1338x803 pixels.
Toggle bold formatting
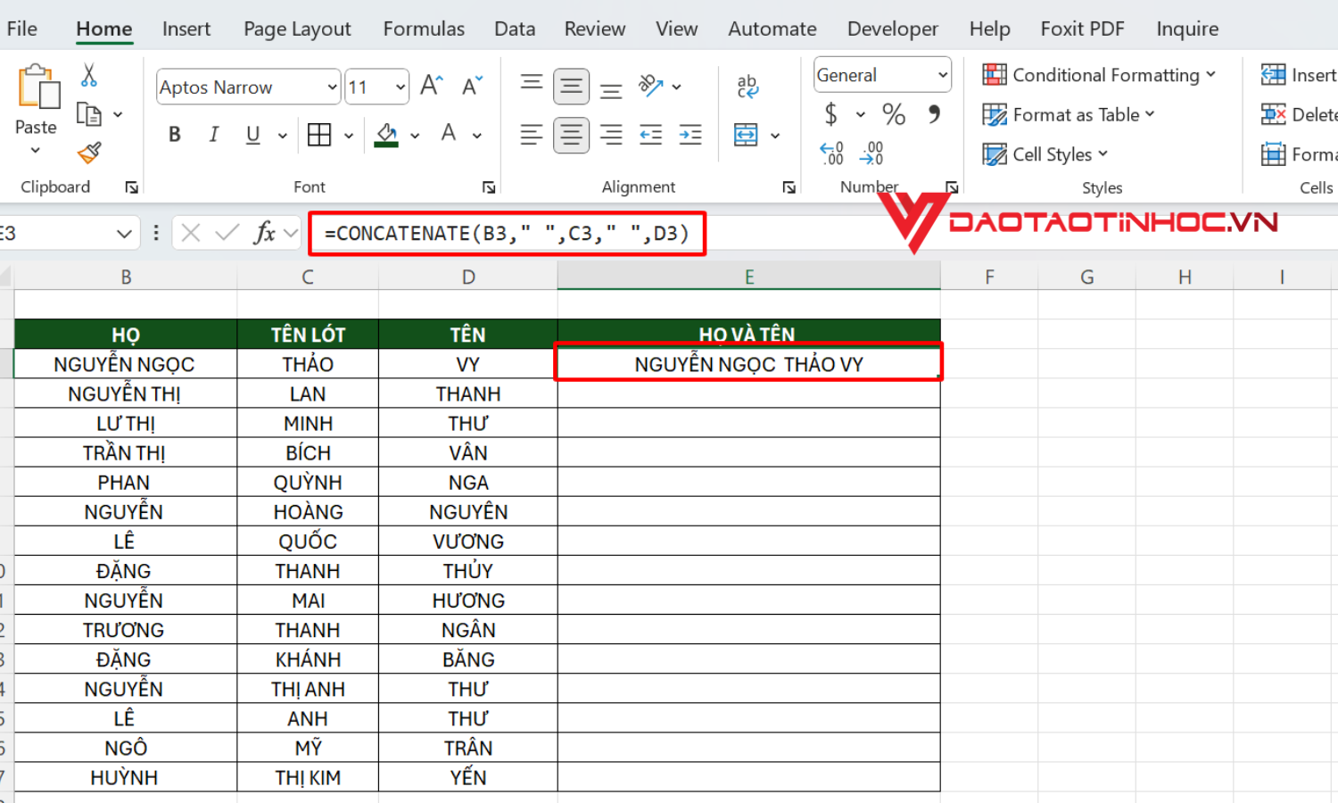pyautogui.click(x=175, y=134)
